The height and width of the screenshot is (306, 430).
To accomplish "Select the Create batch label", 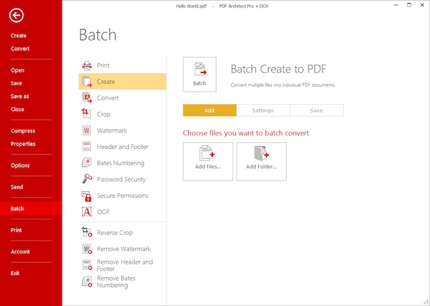I will (x=106, y=82).
